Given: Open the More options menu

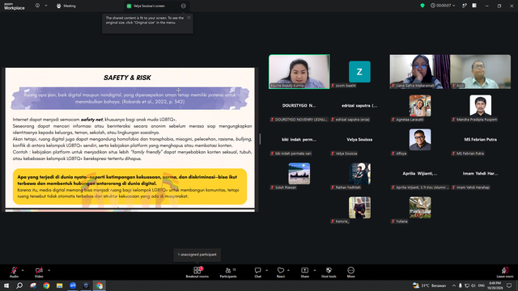Looking at the screenshot, I should point(350,272).
